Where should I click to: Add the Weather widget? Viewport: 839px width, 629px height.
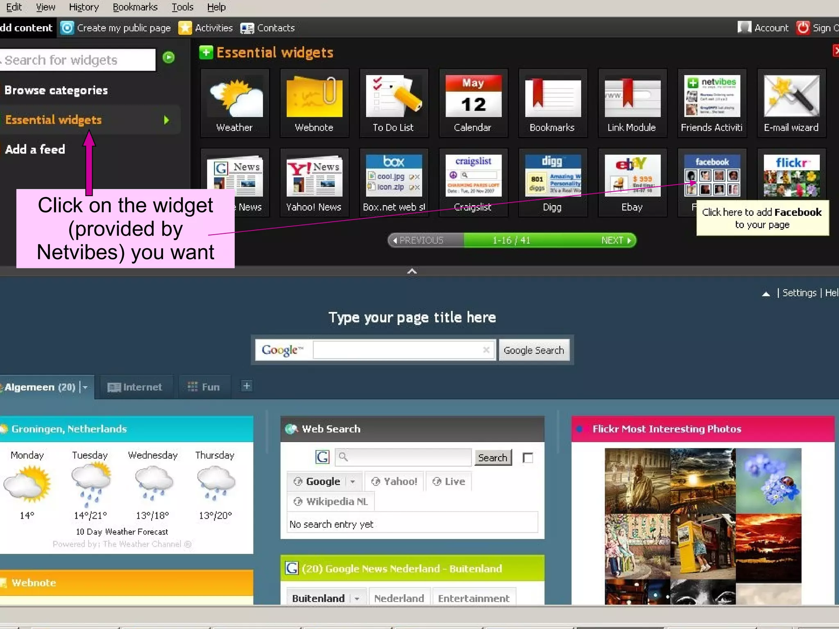(235, 103)
